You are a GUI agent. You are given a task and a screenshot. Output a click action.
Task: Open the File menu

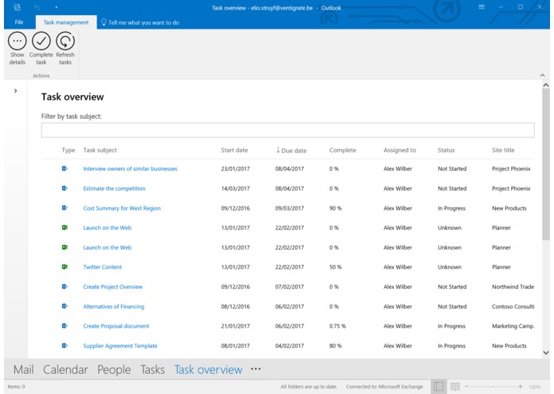coord(19,22)
